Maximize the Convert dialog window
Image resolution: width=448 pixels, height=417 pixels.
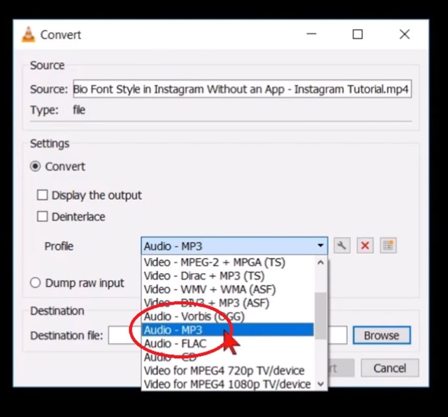point(357,34)
